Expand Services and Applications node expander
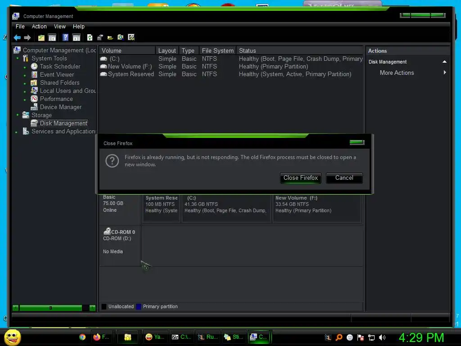The height and width of the screenshot is (346, 461). pyautogui.click(x=16, y=132)
